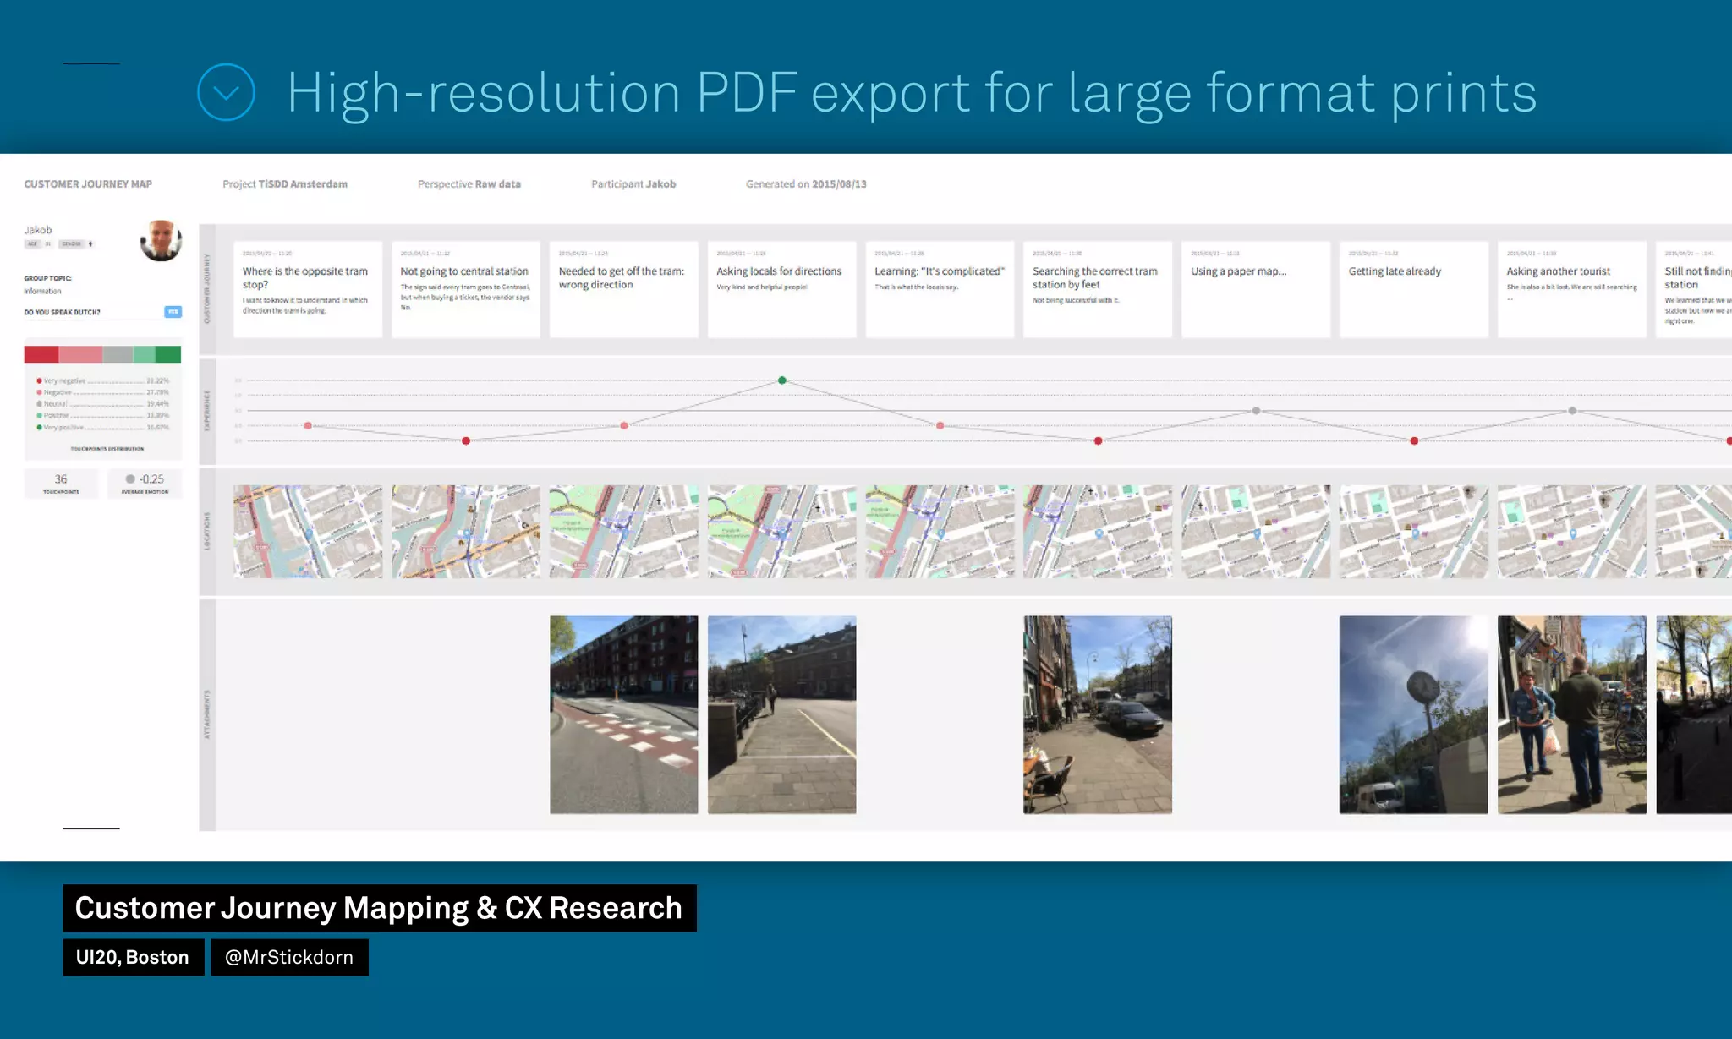This screenshot has height=1039, width=1732.
Task: Click Jakob's profile photo avatar
Action: point(161,241)
